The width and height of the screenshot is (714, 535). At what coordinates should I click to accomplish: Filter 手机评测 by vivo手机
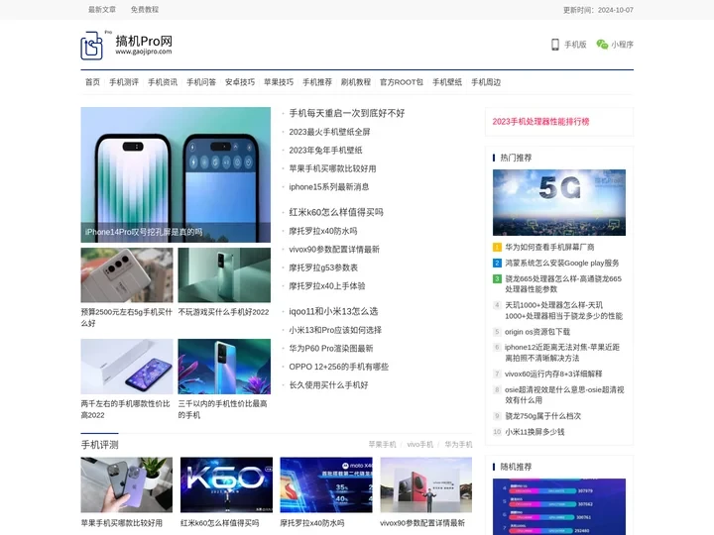pos(420,445)
